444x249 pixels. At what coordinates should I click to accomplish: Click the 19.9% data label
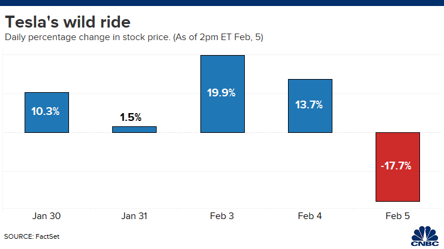[223, 93]
